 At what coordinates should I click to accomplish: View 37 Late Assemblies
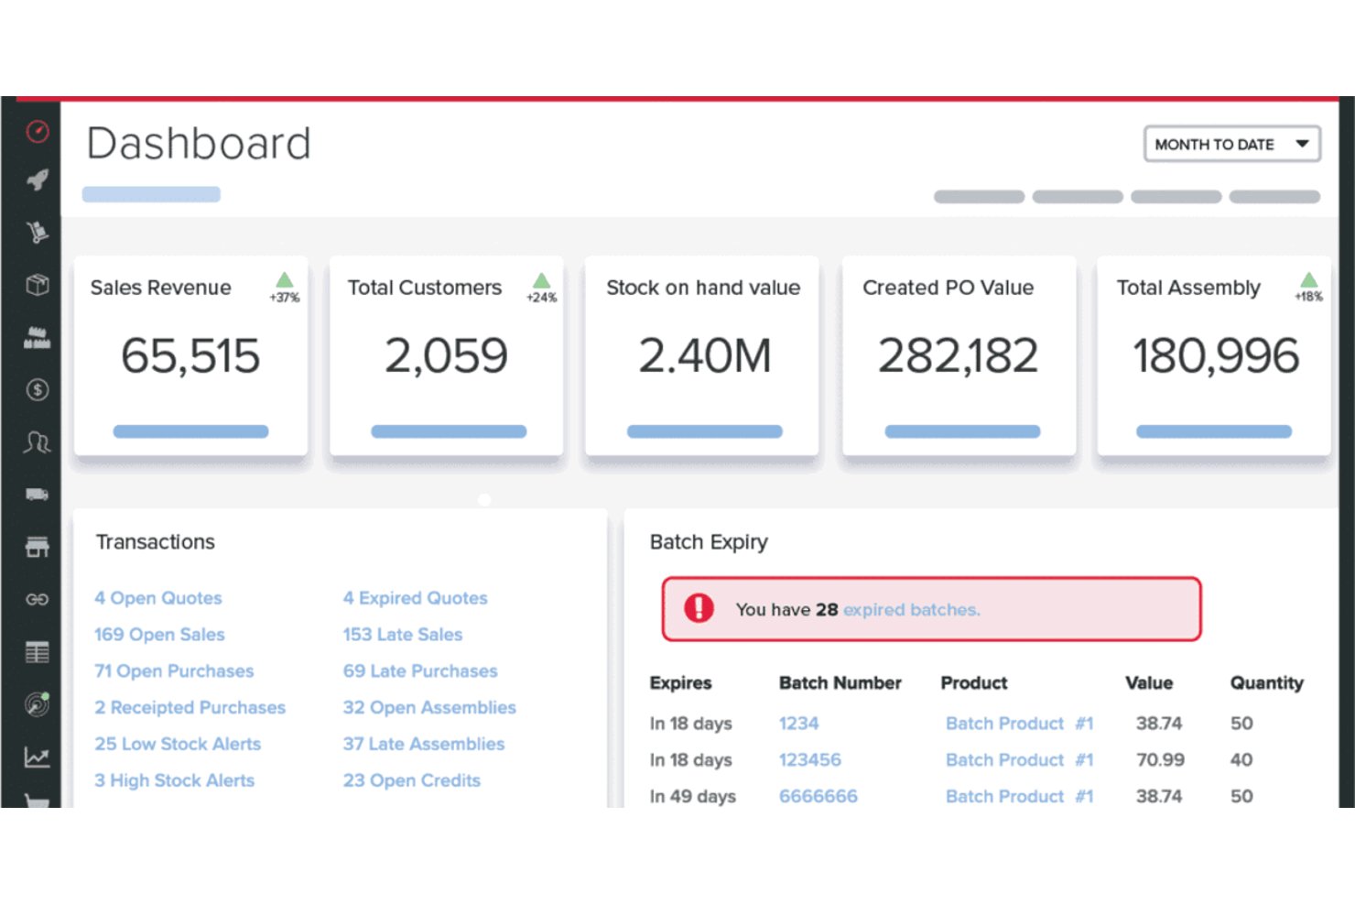(x=424, y=745)
